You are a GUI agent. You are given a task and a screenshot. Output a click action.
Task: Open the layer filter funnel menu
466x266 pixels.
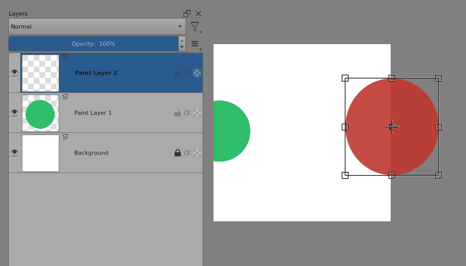coord(196,28)
